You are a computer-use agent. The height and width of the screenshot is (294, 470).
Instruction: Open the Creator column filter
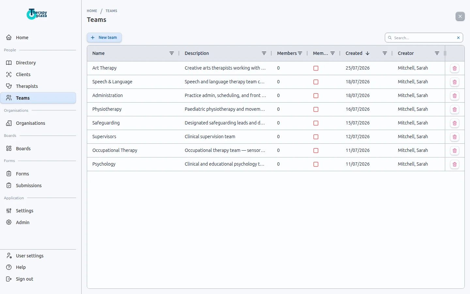coord(437,53)
